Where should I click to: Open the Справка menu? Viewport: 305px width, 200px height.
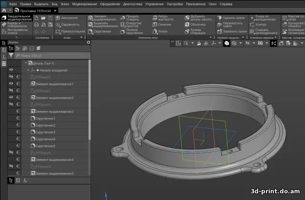click(x=226, y=4)
